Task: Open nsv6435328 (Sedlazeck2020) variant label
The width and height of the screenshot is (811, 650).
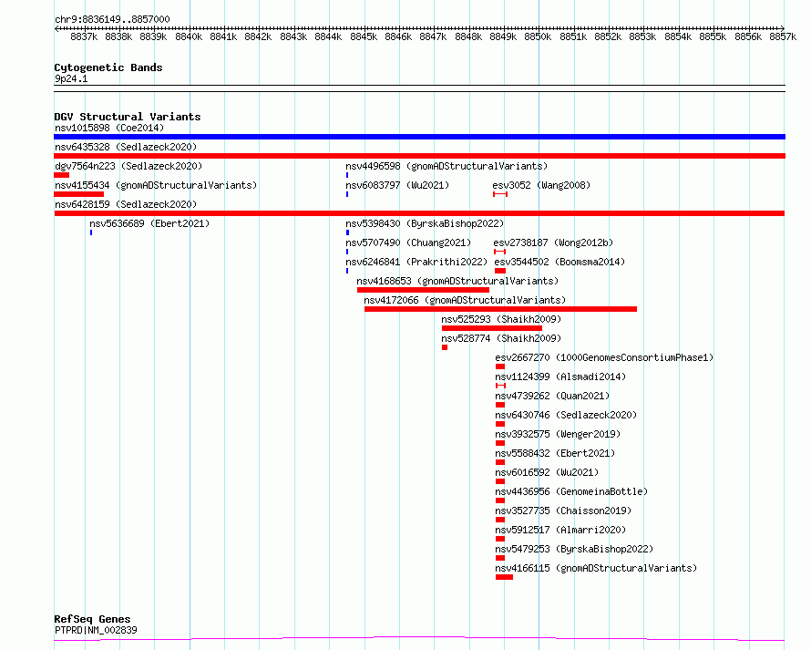Action: coord(126,147)
